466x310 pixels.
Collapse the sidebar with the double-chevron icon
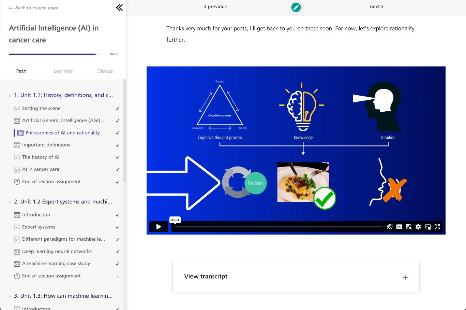coord(119,8)
